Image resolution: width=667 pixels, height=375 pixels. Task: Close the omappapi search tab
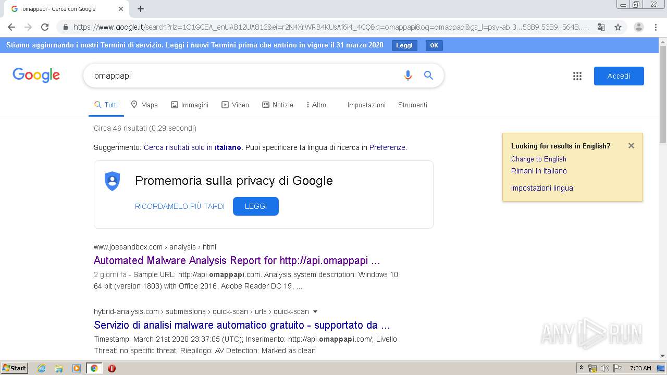pos(121,9)
